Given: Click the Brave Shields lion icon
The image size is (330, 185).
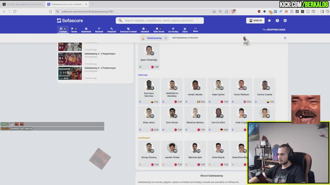Looking at the screenshot, I should tap(233, 11).
